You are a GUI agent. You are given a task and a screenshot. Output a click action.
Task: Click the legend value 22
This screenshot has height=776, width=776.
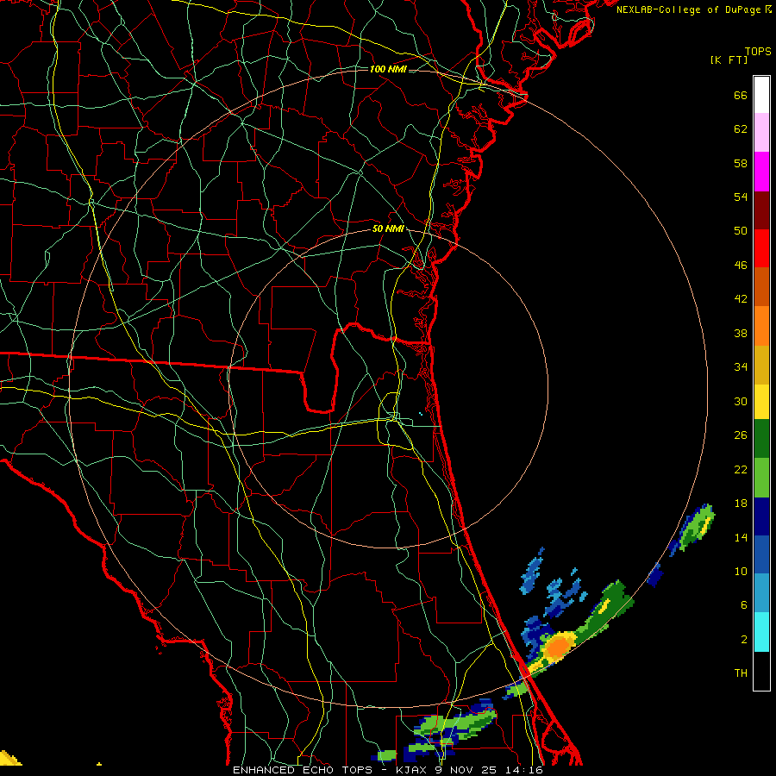click(741, 470)
